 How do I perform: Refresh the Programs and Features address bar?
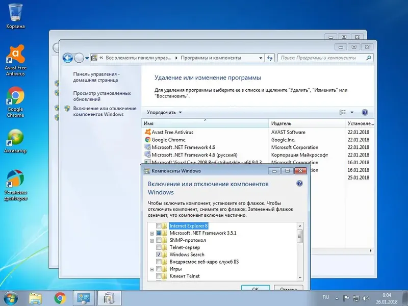[270, 58]
